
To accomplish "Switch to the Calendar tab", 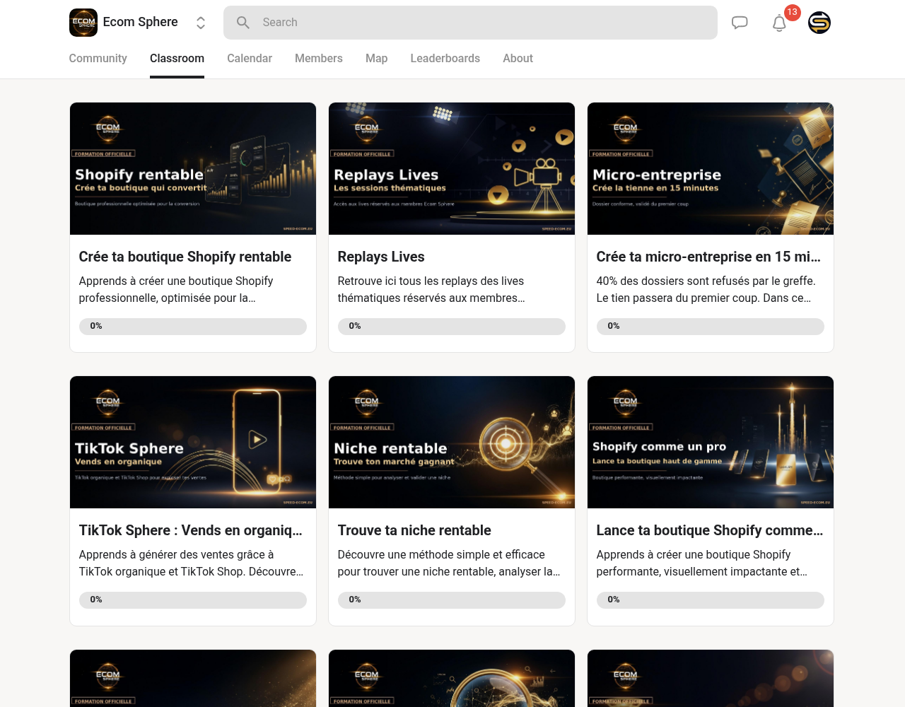I will point(250,59).
